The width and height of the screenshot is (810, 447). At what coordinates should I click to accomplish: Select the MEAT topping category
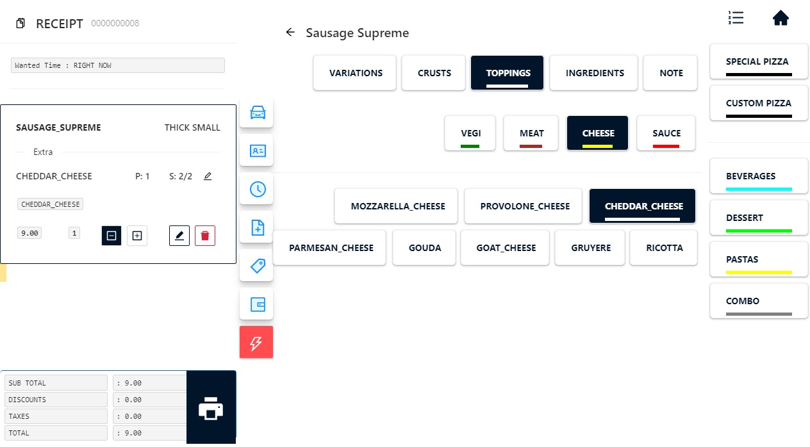click(531, 133)
